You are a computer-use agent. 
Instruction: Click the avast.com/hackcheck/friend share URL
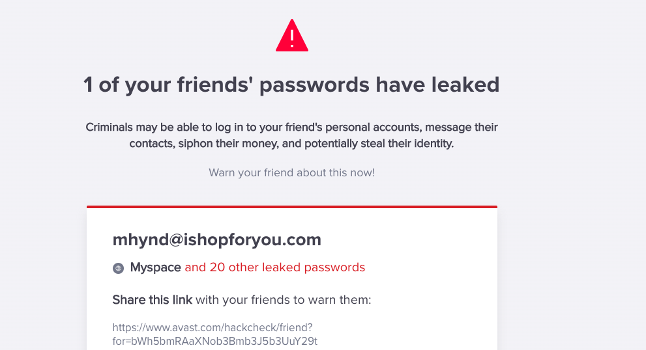click(214, 334)
